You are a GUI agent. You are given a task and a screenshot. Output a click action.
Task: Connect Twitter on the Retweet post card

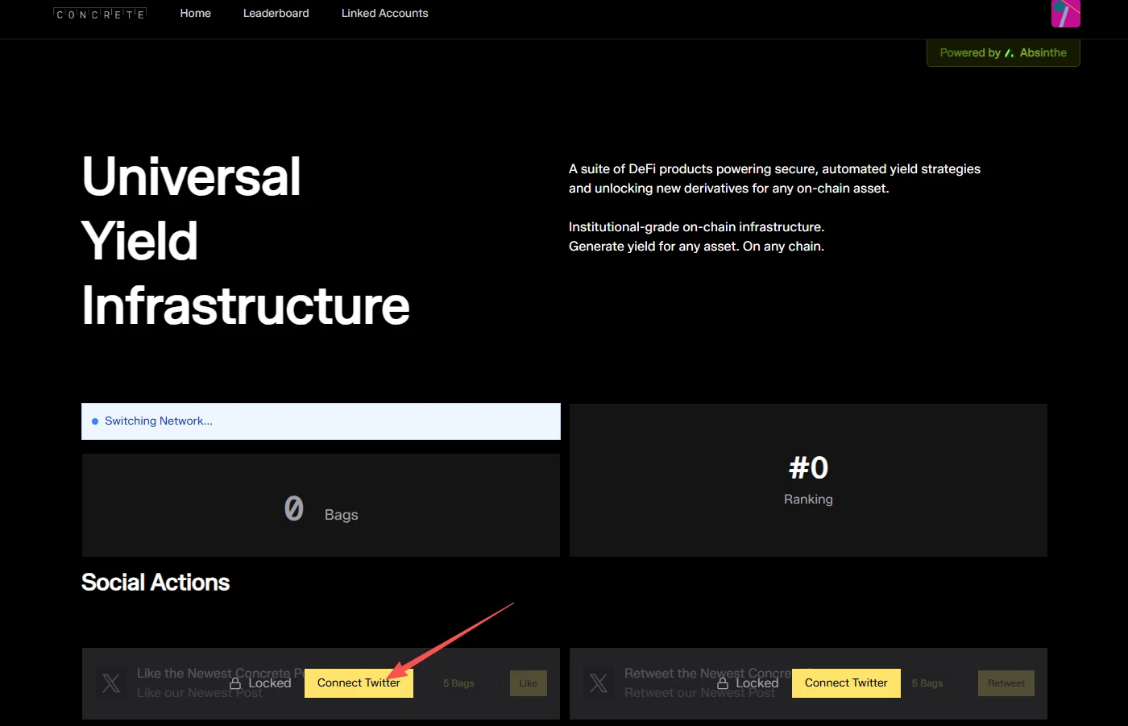(x=846, y=683)
